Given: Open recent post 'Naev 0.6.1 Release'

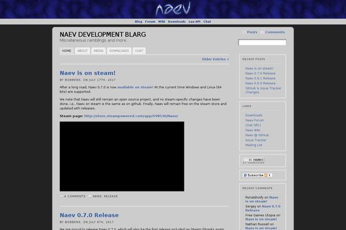Looking at the screenshot, I should (261, 78).
